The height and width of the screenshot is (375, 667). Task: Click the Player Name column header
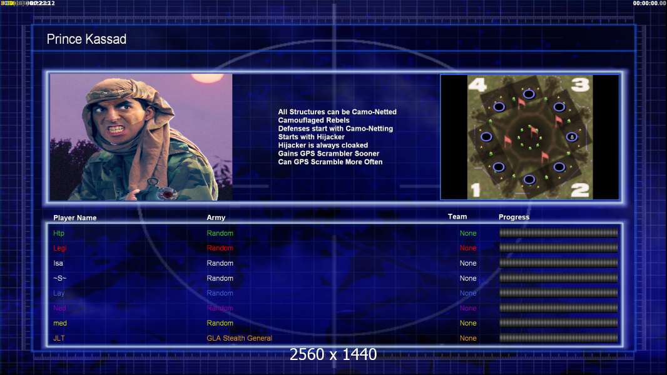point(75,218)
